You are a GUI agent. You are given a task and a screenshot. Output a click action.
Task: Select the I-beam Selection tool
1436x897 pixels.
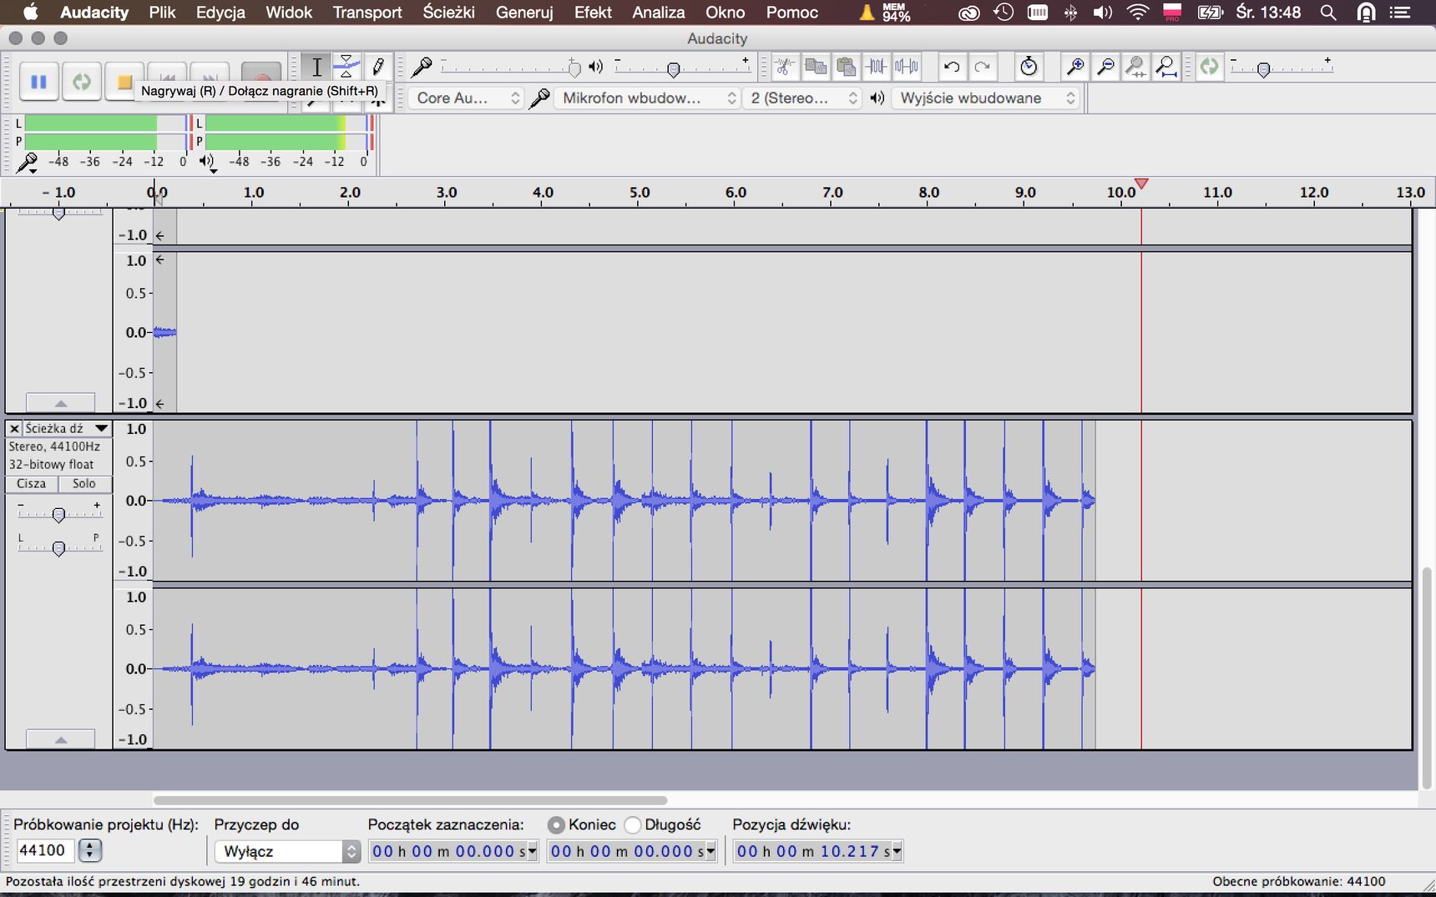(x=317, y=67)
